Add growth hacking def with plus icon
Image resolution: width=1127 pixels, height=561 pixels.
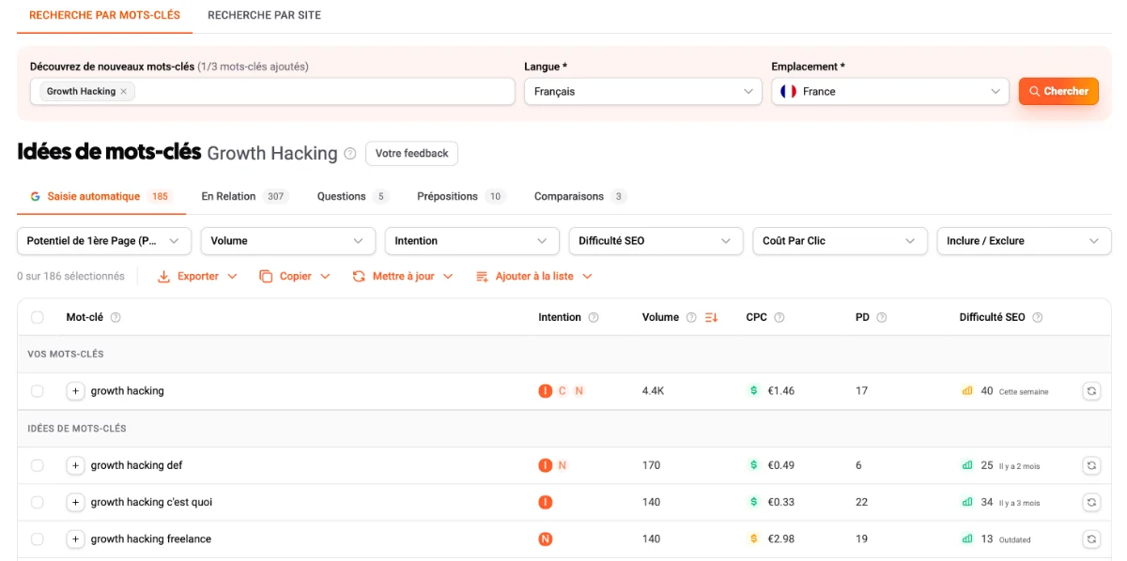76,465
